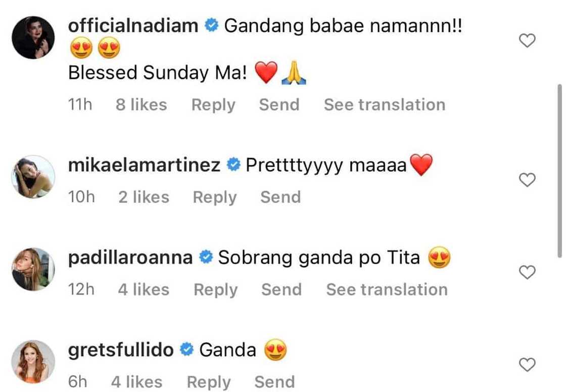Send officialnadiam's comment to someone
The height and width of the screenshot is (392, 566).
(x=279, y=105)
